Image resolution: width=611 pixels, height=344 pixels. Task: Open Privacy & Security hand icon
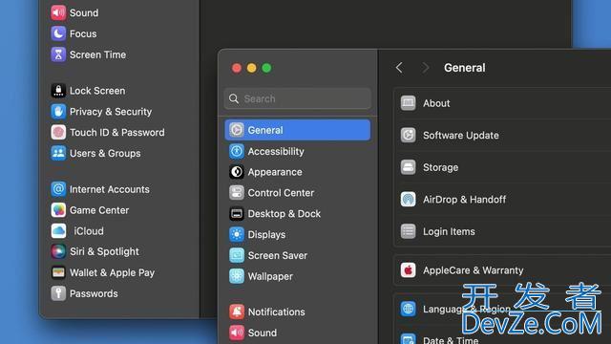coord(58,112)
